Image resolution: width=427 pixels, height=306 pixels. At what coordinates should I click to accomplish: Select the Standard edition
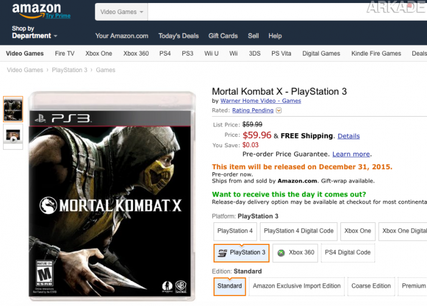(x=229, y=286)
